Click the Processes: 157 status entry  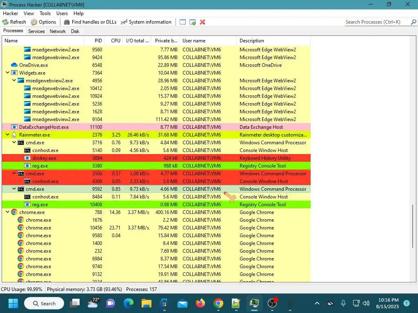tap(142, 289)
